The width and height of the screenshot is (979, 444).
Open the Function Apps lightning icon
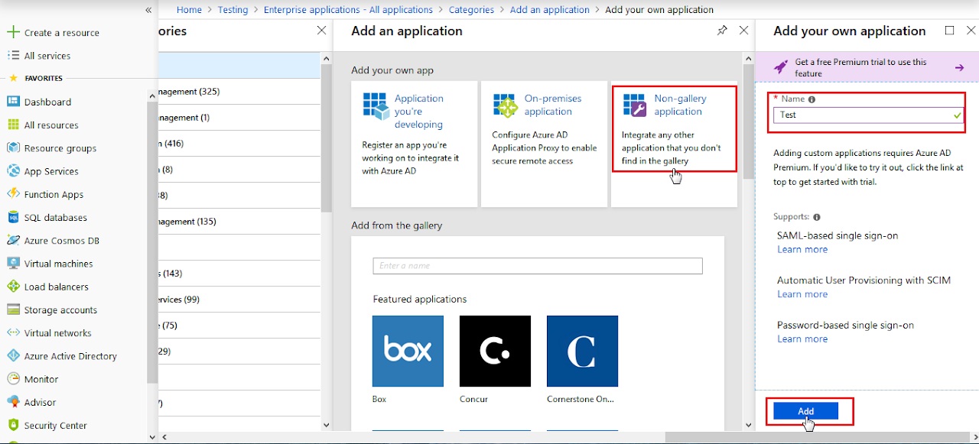tap(12, 194)
